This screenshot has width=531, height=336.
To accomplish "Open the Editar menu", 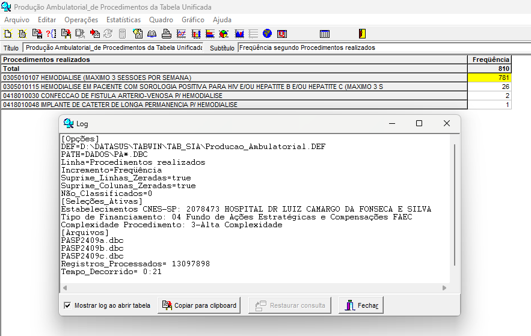I will pyautogui.click(x=47, y=20).
